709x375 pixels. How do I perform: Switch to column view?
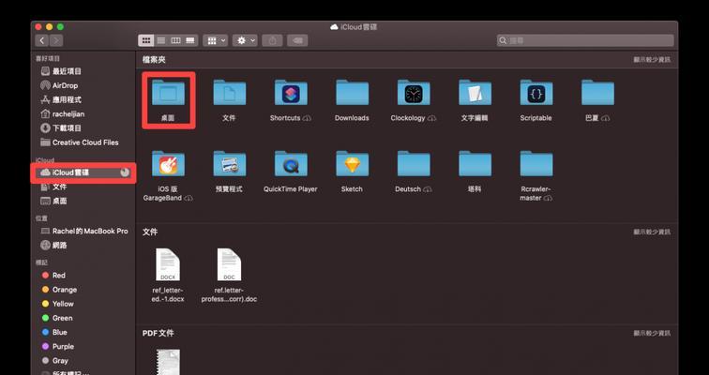pyautogui.click(x=175, y=40)
